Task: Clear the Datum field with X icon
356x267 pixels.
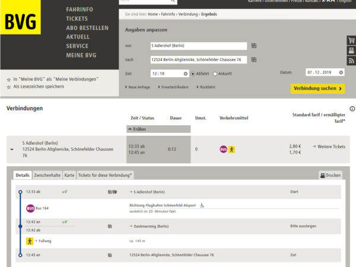Action: (341, 72)
